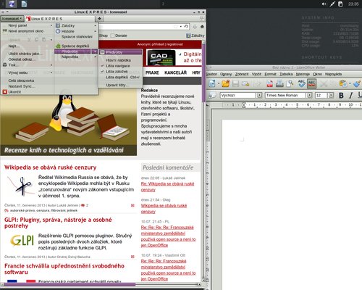The image size is (362, 290).
Task: Expand Vývoj webu submenu
Action: [28, 72]
